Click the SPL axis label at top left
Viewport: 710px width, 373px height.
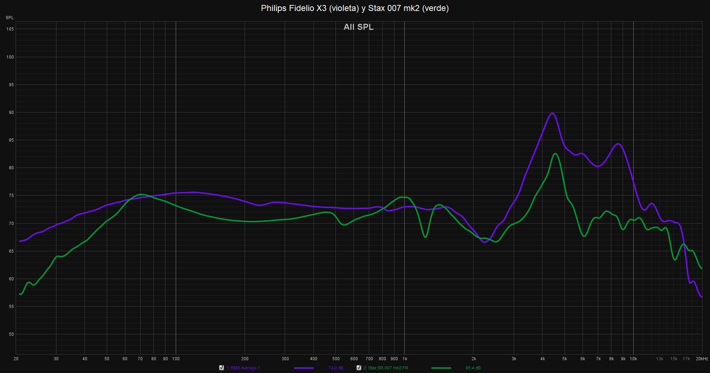[x=10, y=18]
